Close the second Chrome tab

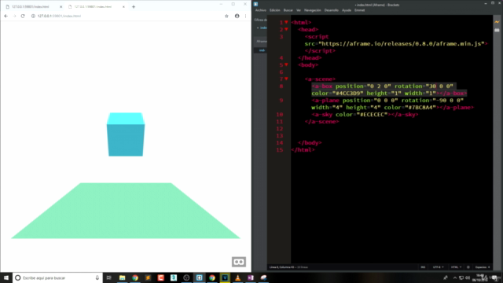[x=123, y=7]
